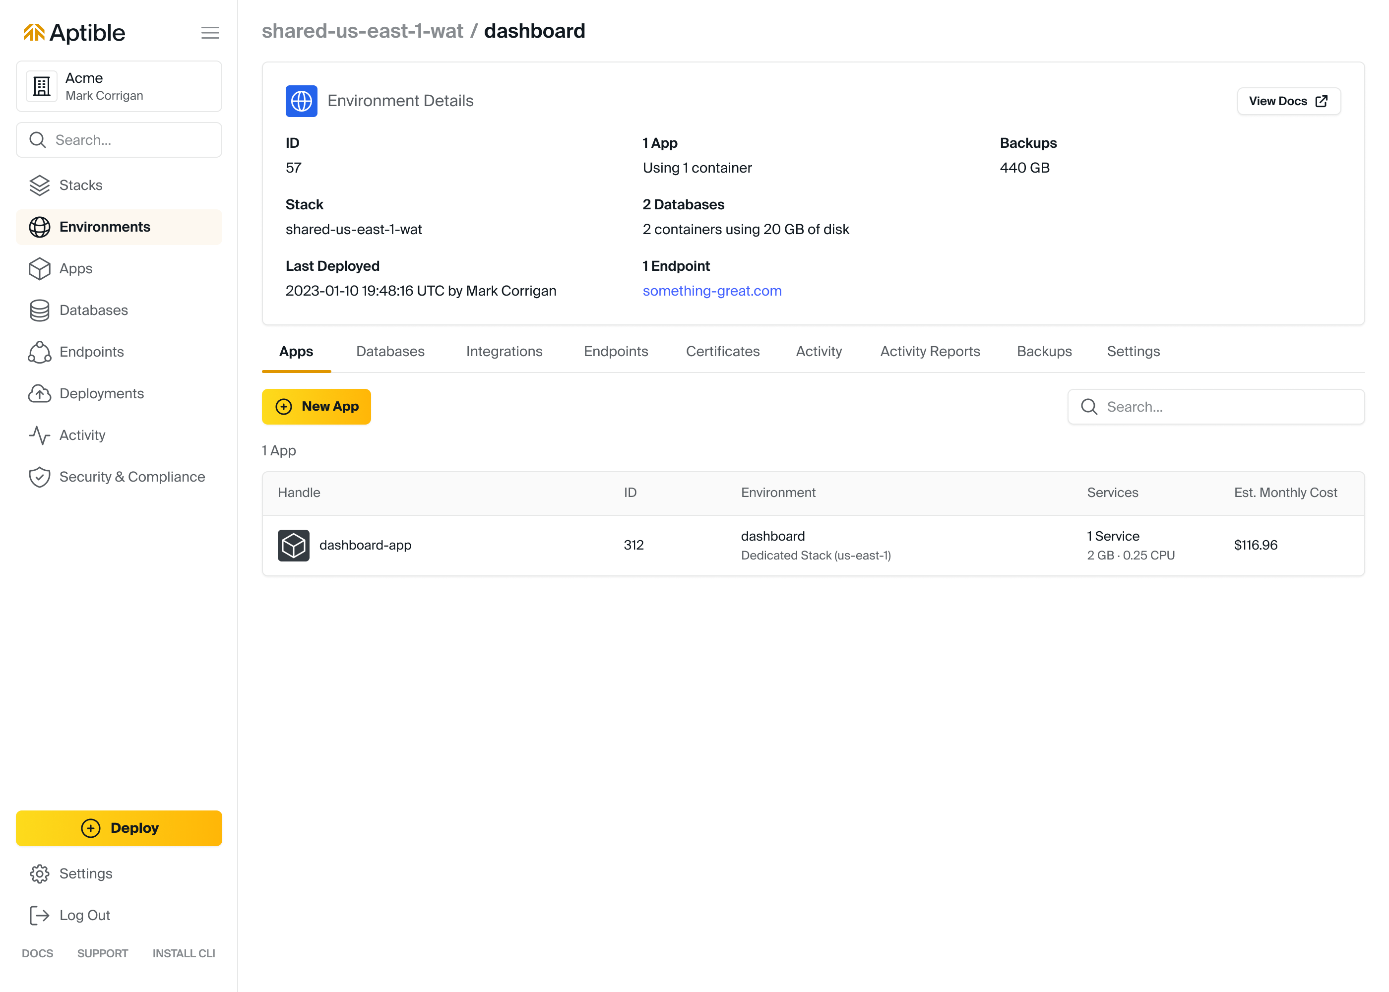Open sidebar Settings gear
This screenshot has height=992, width=1389.
pos(39,873)
